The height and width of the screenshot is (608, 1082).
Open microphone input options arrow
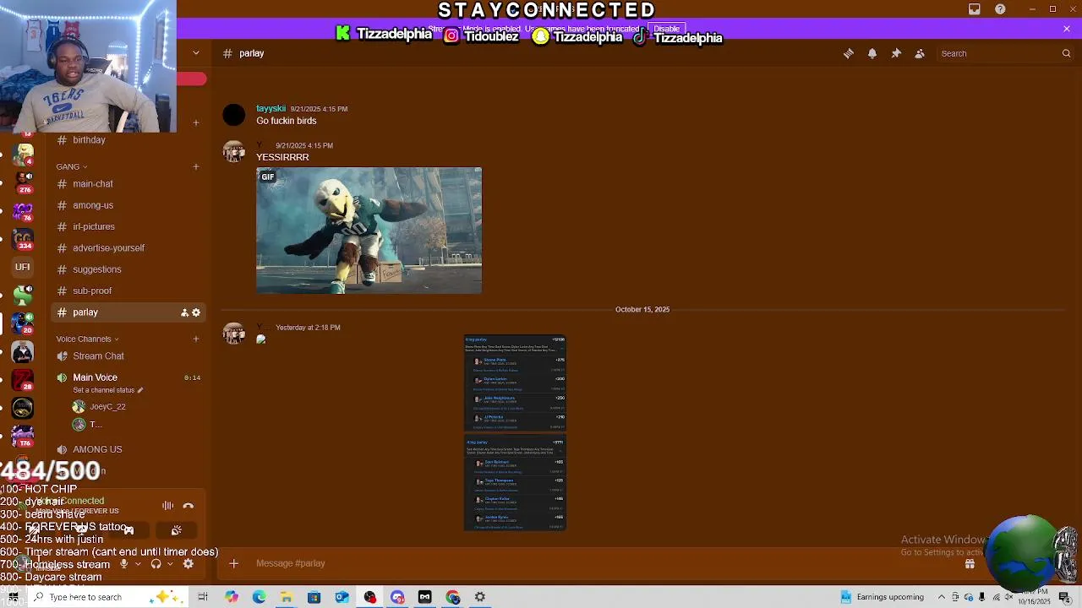coord(138,564)
